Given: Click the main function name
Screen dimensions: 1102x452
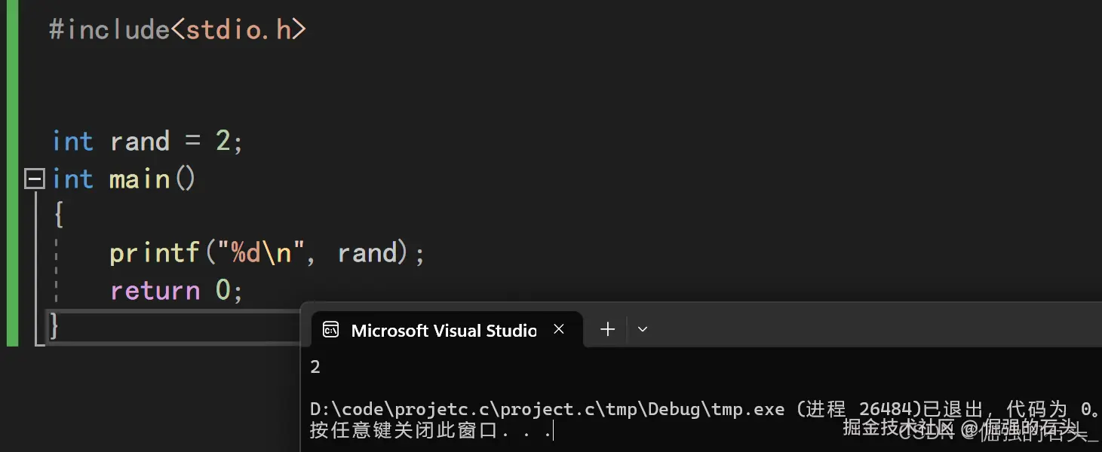Looking at the screenshot, I should pos(140,179).
